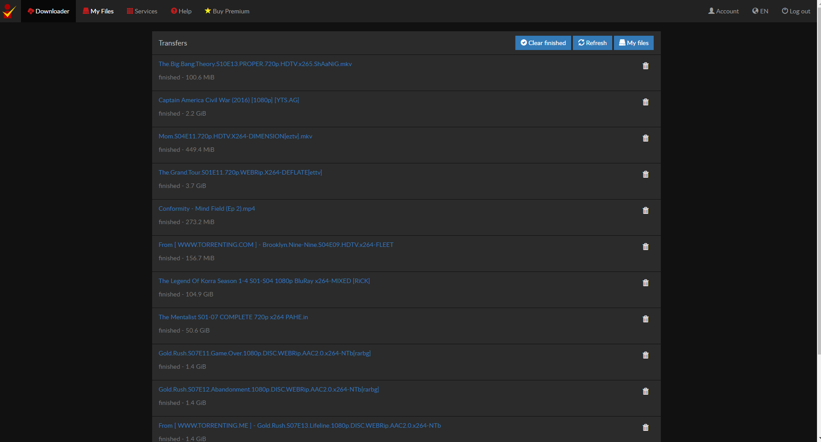Screen dimensions: 821x442
Task: Open The Grand Tour S01E11 link
Action: pos(240,172)
